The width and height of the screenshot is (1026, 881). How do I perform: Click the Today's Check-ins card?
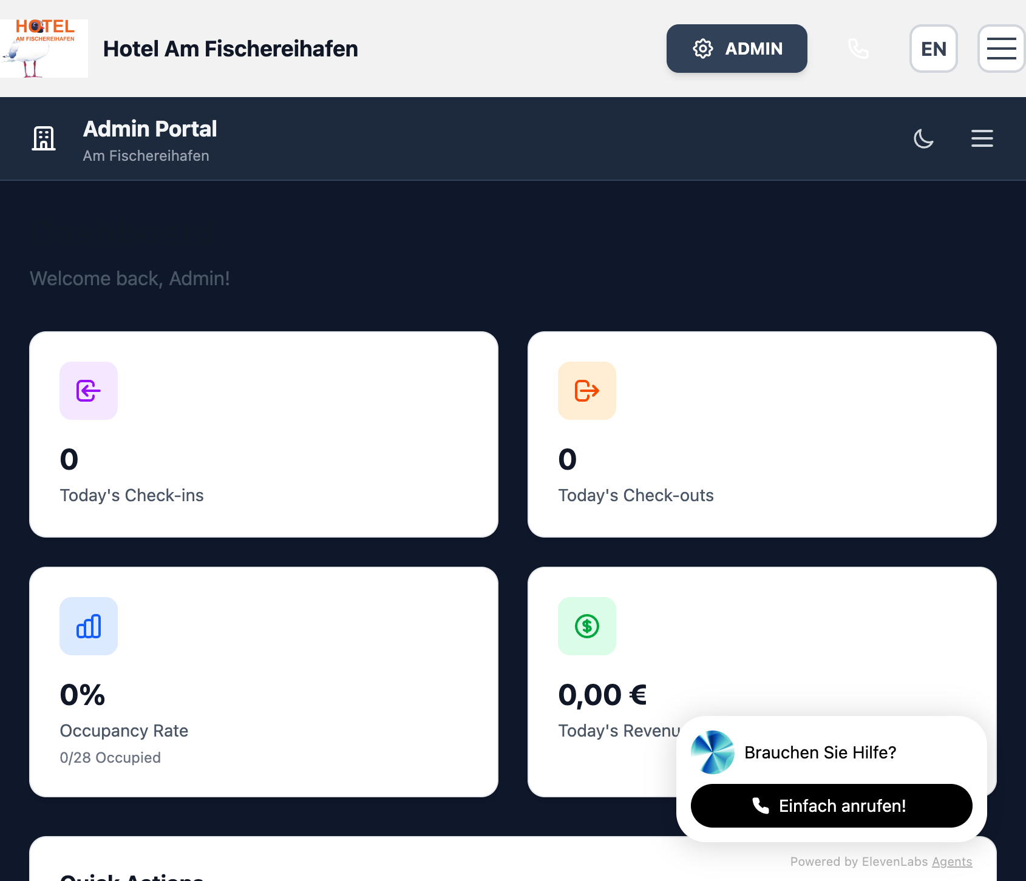coord(263,433)
